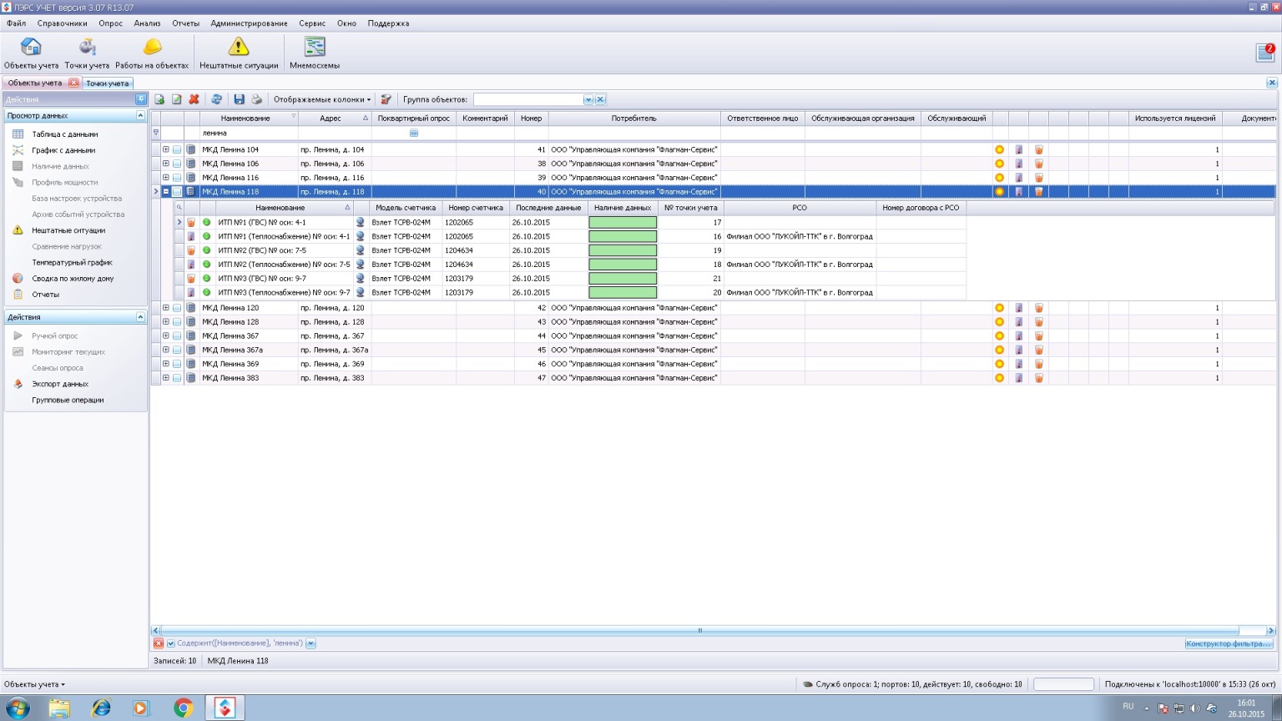Click the orange bucket icon in МКД Ленина 106 row
The image size is (1282, 721).
pyautogui.click(x=1039, y=164)
